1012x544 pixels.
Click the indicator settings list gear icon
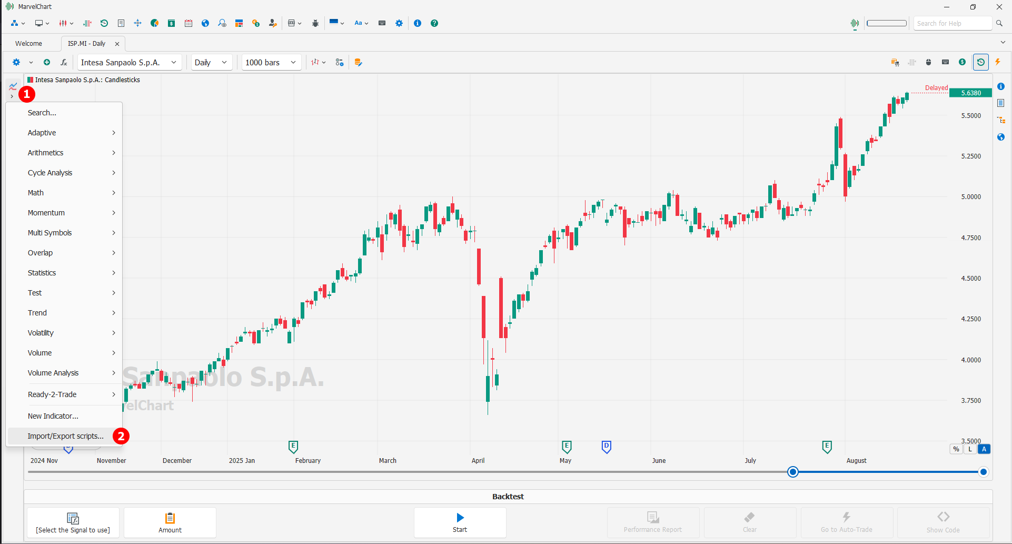point(340,62)
